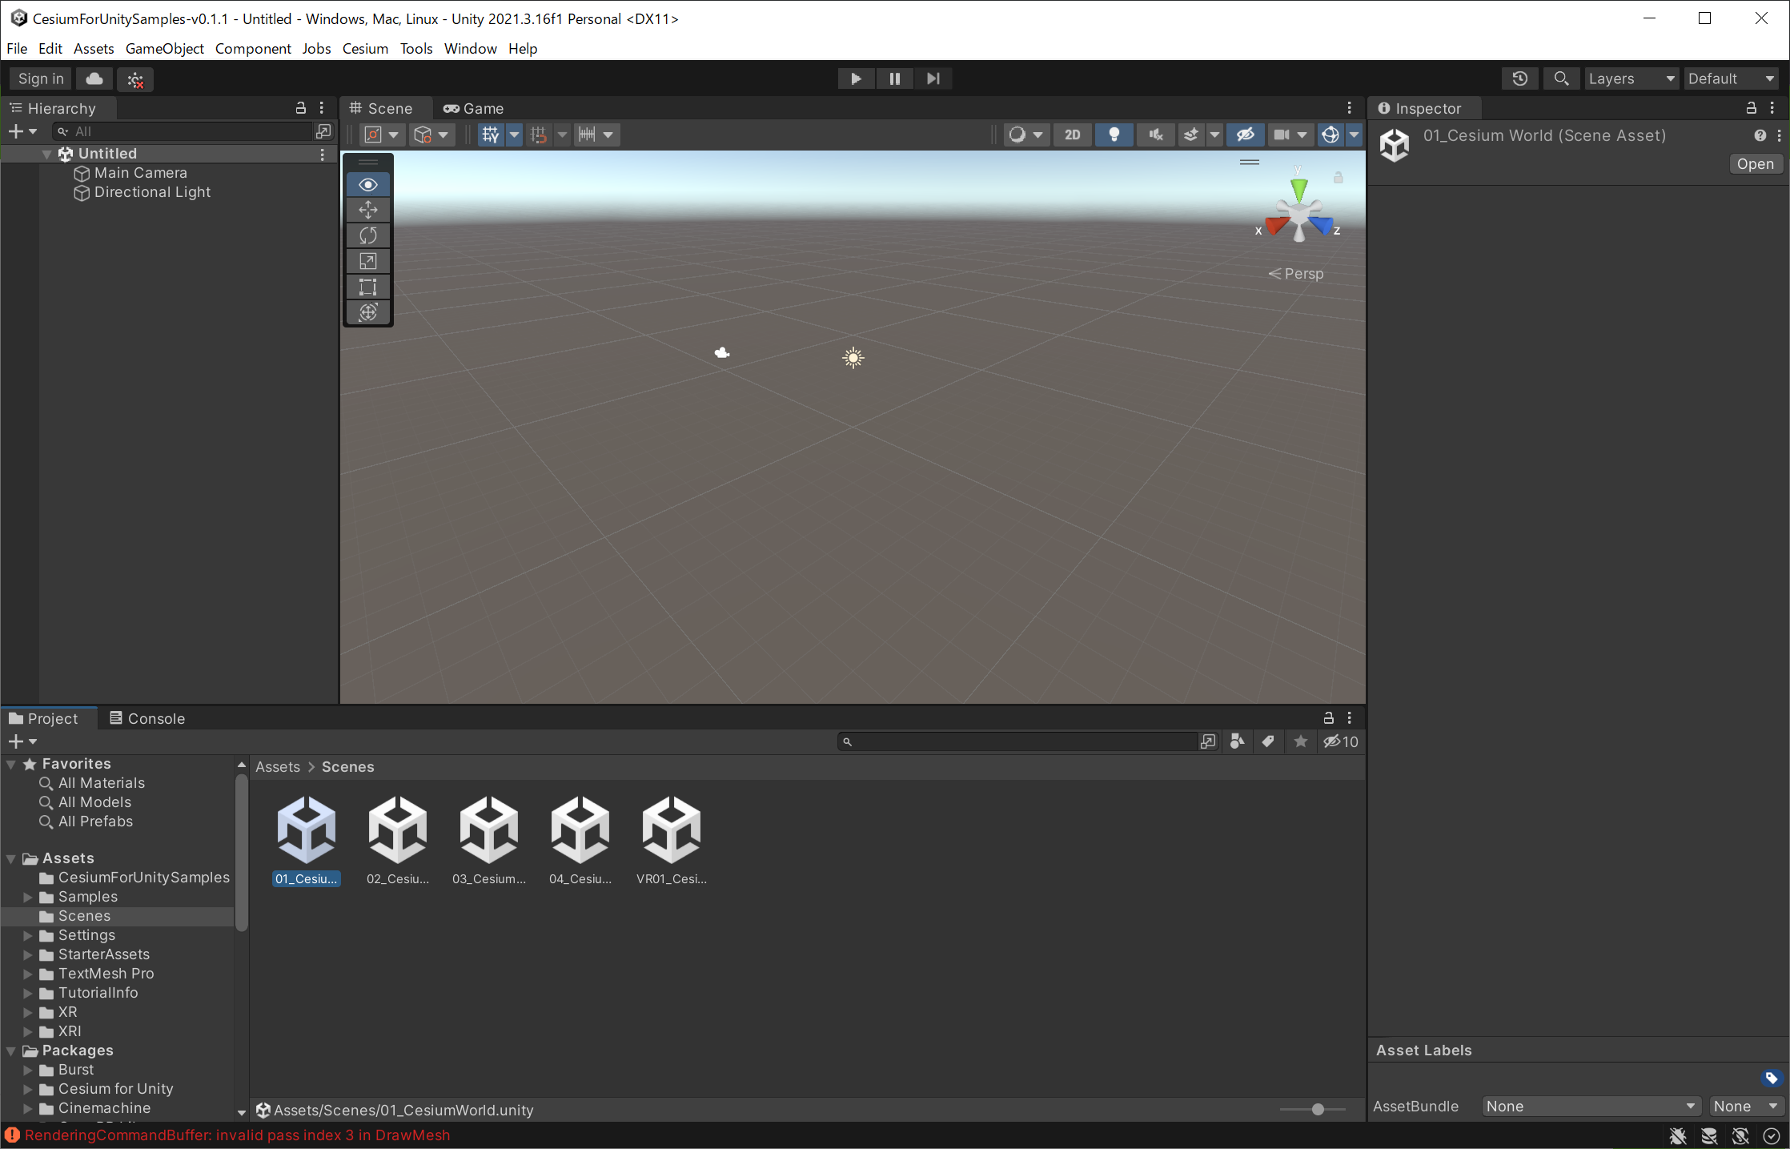Open the Cesium menu in the menu bar
This screenshot has height=1149, width=1790.
coord(365,49)
